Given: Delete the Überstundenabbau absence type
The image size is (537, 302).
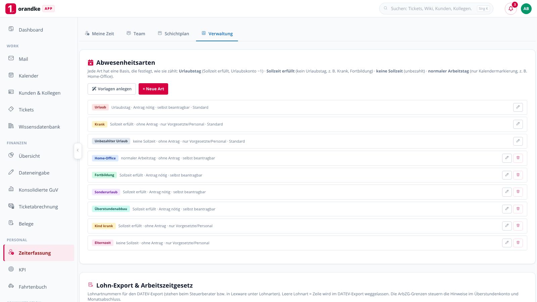Looking at the screenshot, I should [518, 209].
